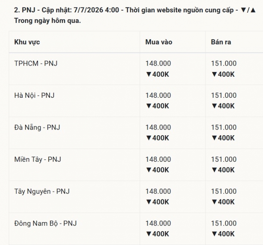
Task: Click the Đông Nam Bộ buy-price down arrow
Action: [149, 234]
